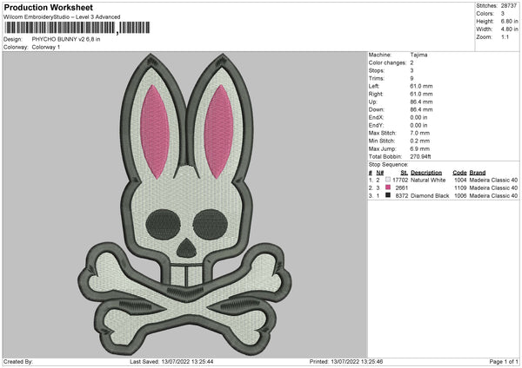Click the stitch count '17702' cell

(x=400, y=180)
